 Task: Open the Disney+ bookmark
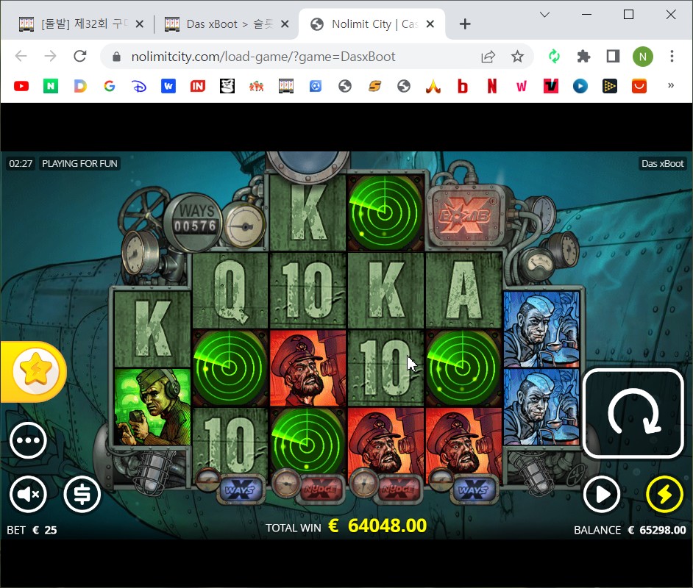point(139,86)
